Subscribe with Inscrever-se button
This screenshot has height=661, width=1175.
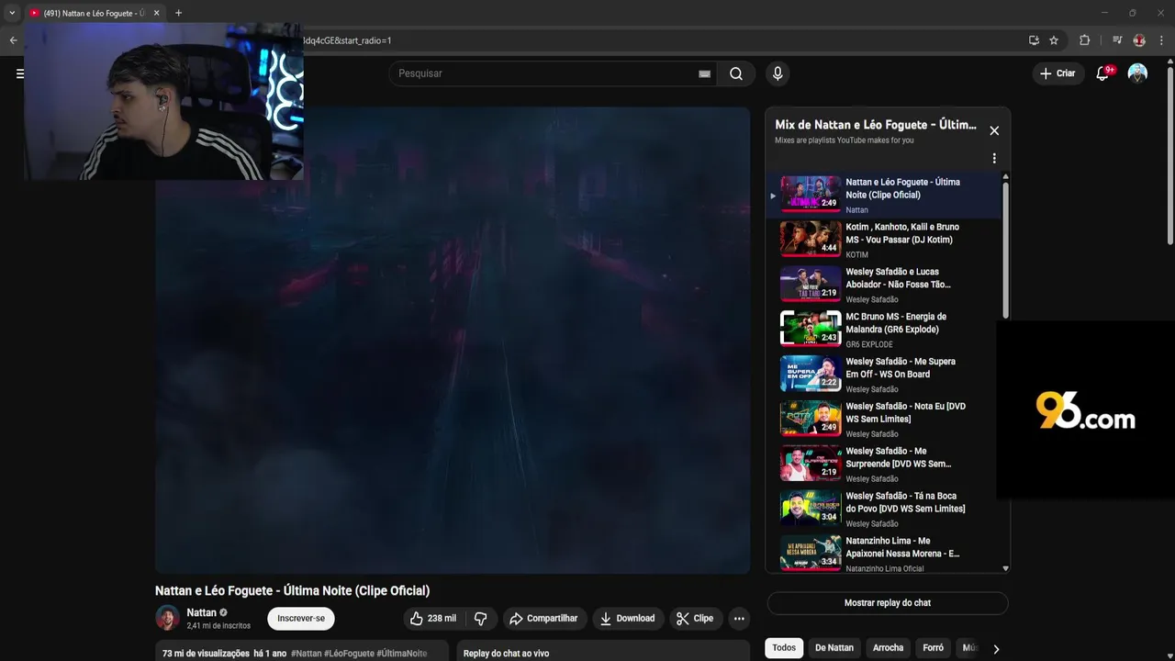pyautogui.click(x=301, y=618)
